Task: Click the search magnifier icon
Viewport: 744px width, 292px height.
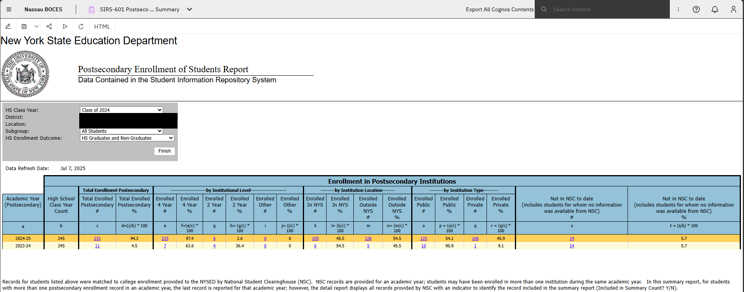Action: coord(544,9)
